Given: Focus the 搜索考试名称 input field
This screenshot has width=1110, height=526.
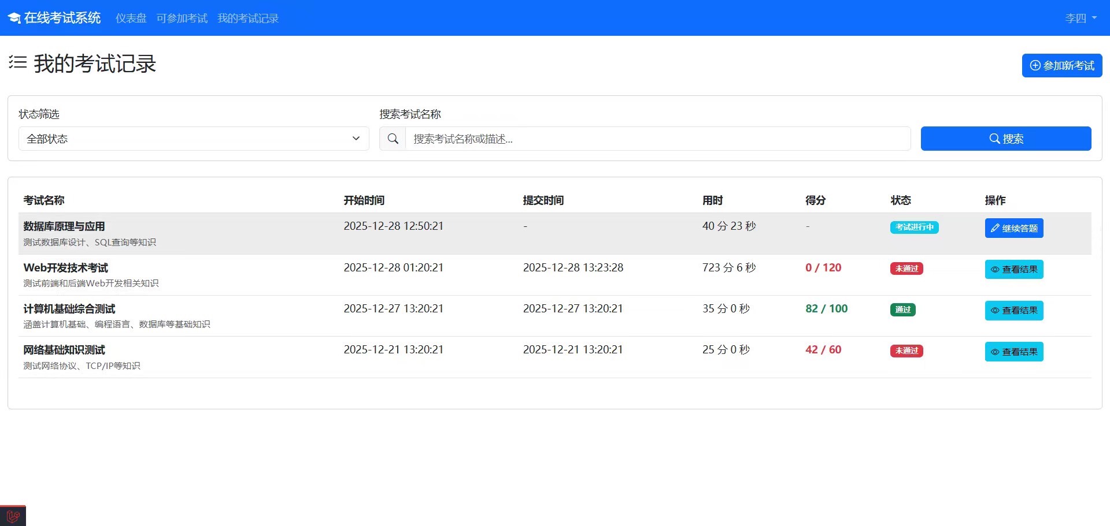Looking at the screenshot, I should tap(657, 139).
